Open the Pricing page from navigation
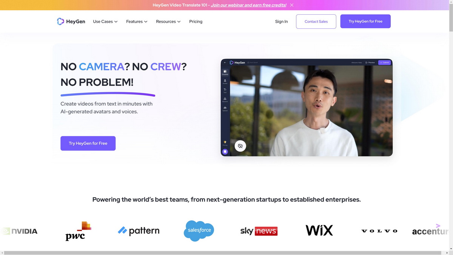 pos(196,22)
